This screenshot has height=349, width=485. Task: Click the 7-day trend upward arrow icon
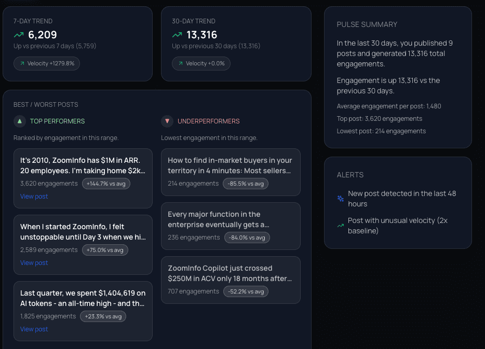(19, 35)
